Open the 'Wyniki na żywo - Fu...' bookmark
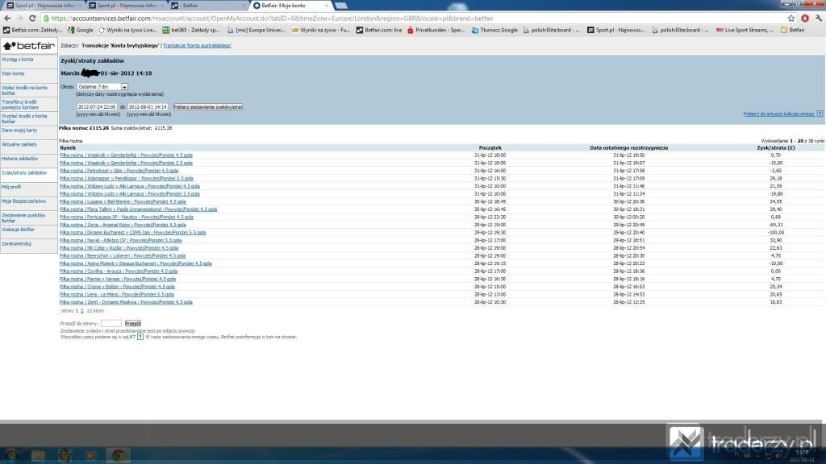This screenshot has width=826, height=464. (x=321, y=30)
